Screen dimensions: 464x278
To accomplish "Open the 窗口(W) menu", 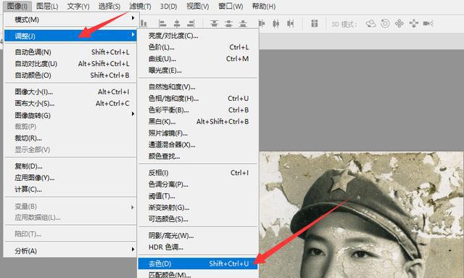I will pos(231,6).
